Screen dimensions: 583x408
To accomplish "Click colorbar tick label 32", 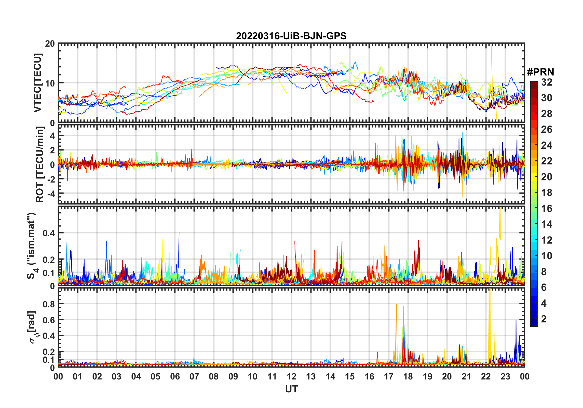I will point(547,82).
